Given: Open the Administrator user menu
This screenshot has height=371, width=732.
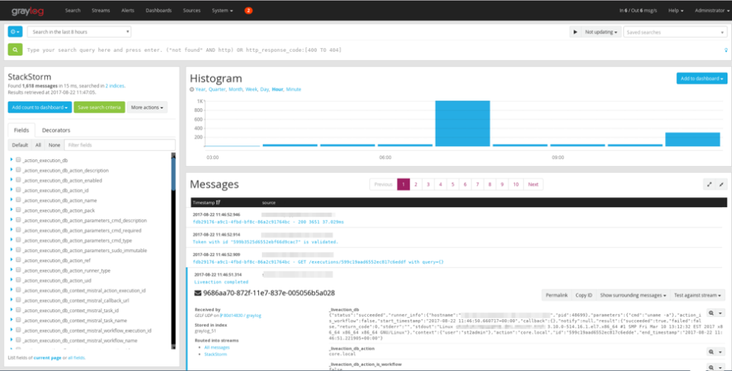Looking at the screenshot, I should [x=711, y=10].
